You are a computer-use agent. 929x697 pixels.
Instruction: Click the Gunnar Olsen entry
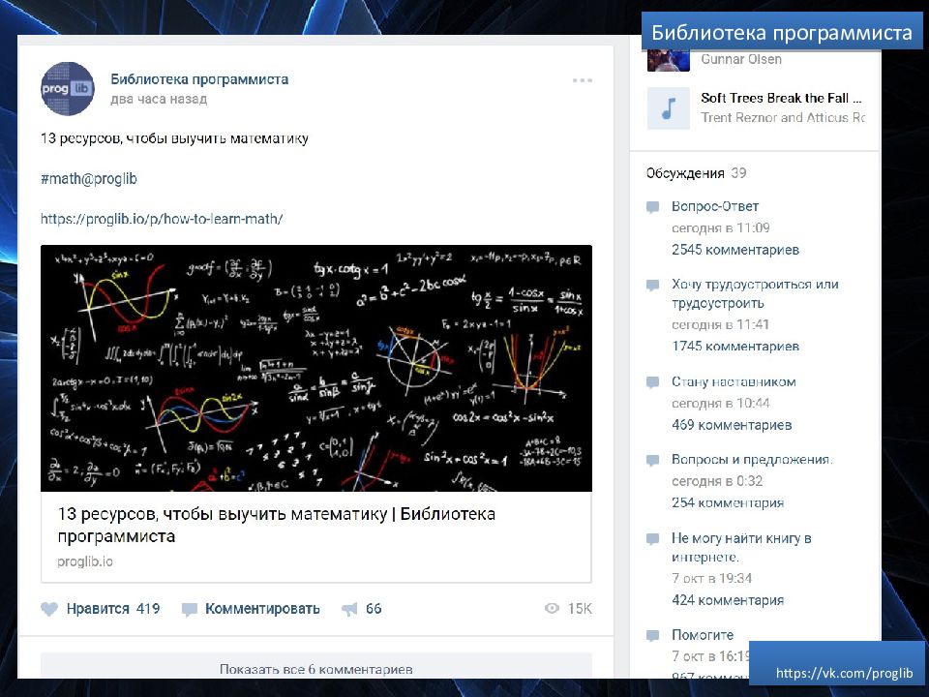click(741, 59)
